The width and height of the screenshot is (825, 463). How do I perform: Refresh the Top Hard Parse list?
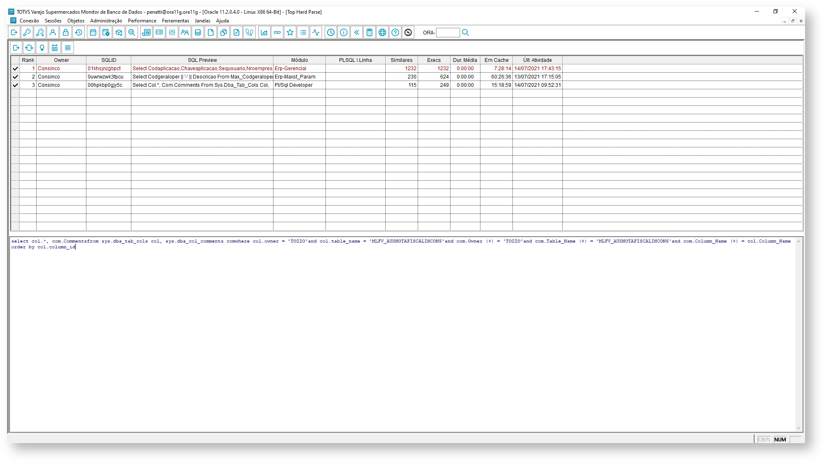(x=29, y=47)
